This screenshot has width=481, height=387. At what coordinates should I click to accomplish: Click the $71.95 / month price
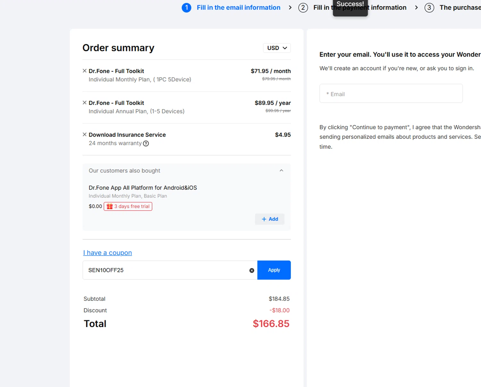pos(271,71)
